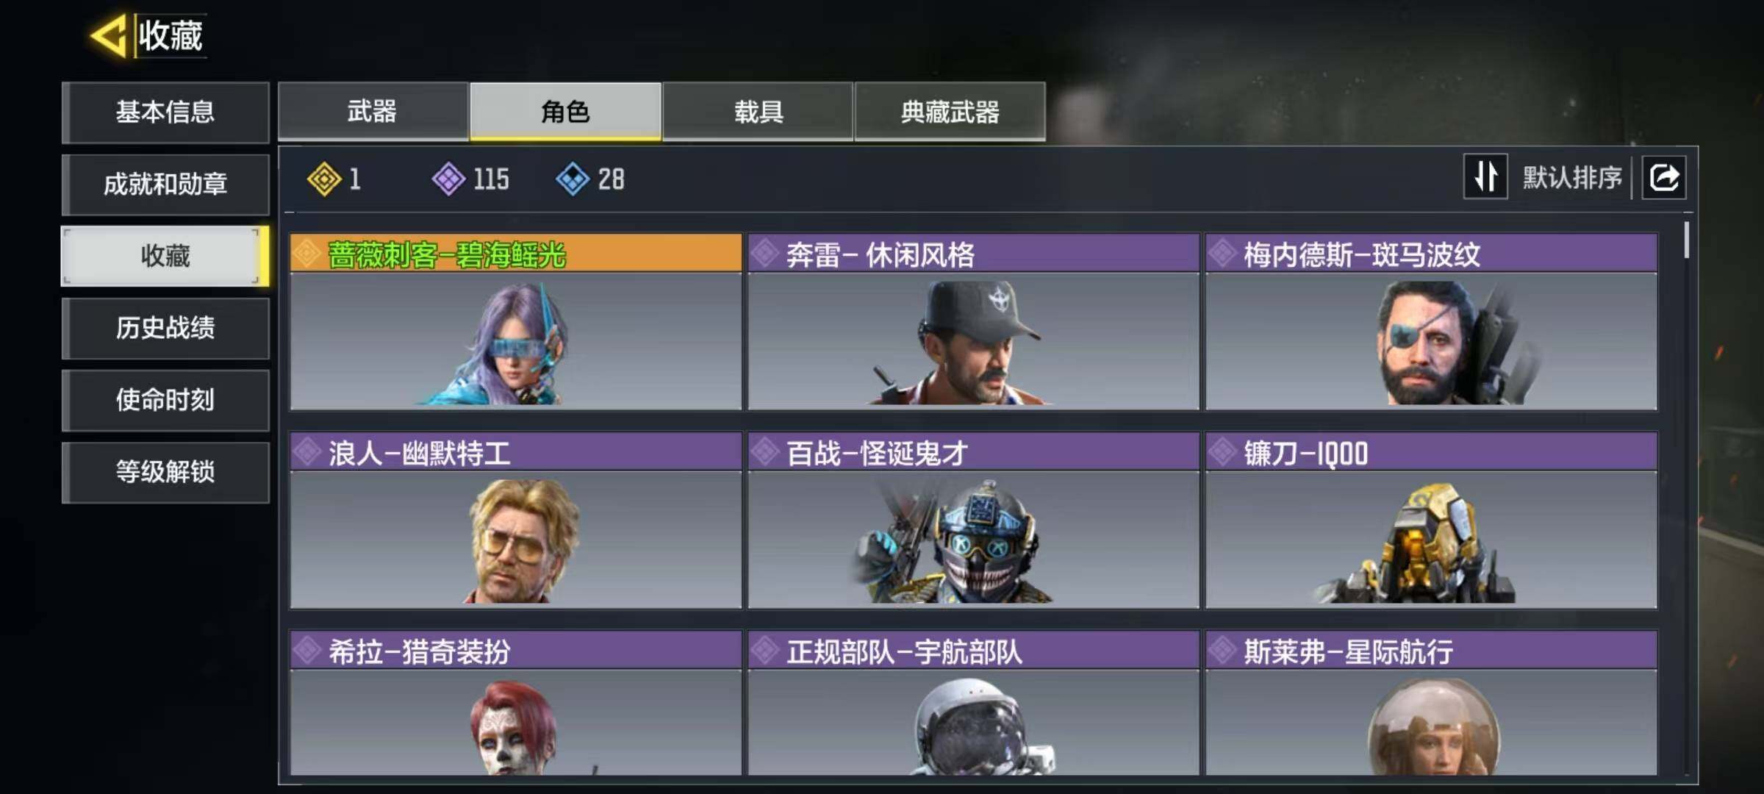Viewport: 1764px width, 794px height.
Task: Click the purple epic rarity diamond icon
Action: [x=448, y=179]
